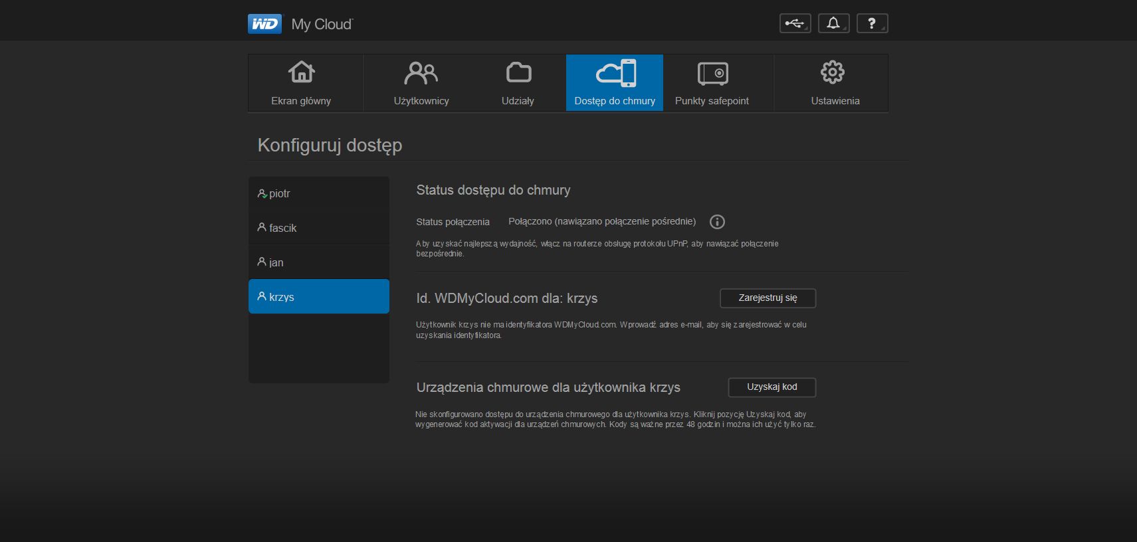Click the activation code validity description text

pos(615,419)
